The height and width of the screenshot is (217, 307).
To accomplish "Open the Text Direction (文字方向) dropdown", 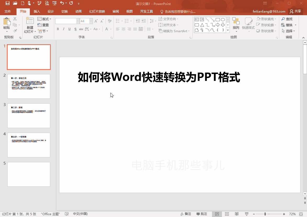I will click(168, 19).
